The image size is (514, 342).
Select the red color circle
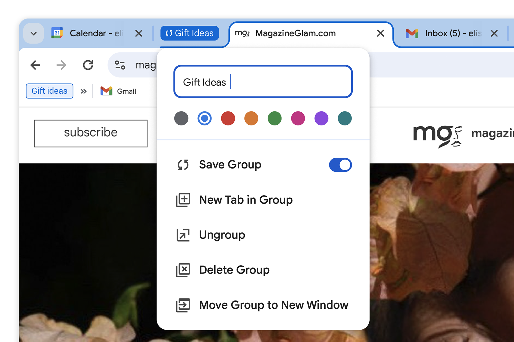228,118
